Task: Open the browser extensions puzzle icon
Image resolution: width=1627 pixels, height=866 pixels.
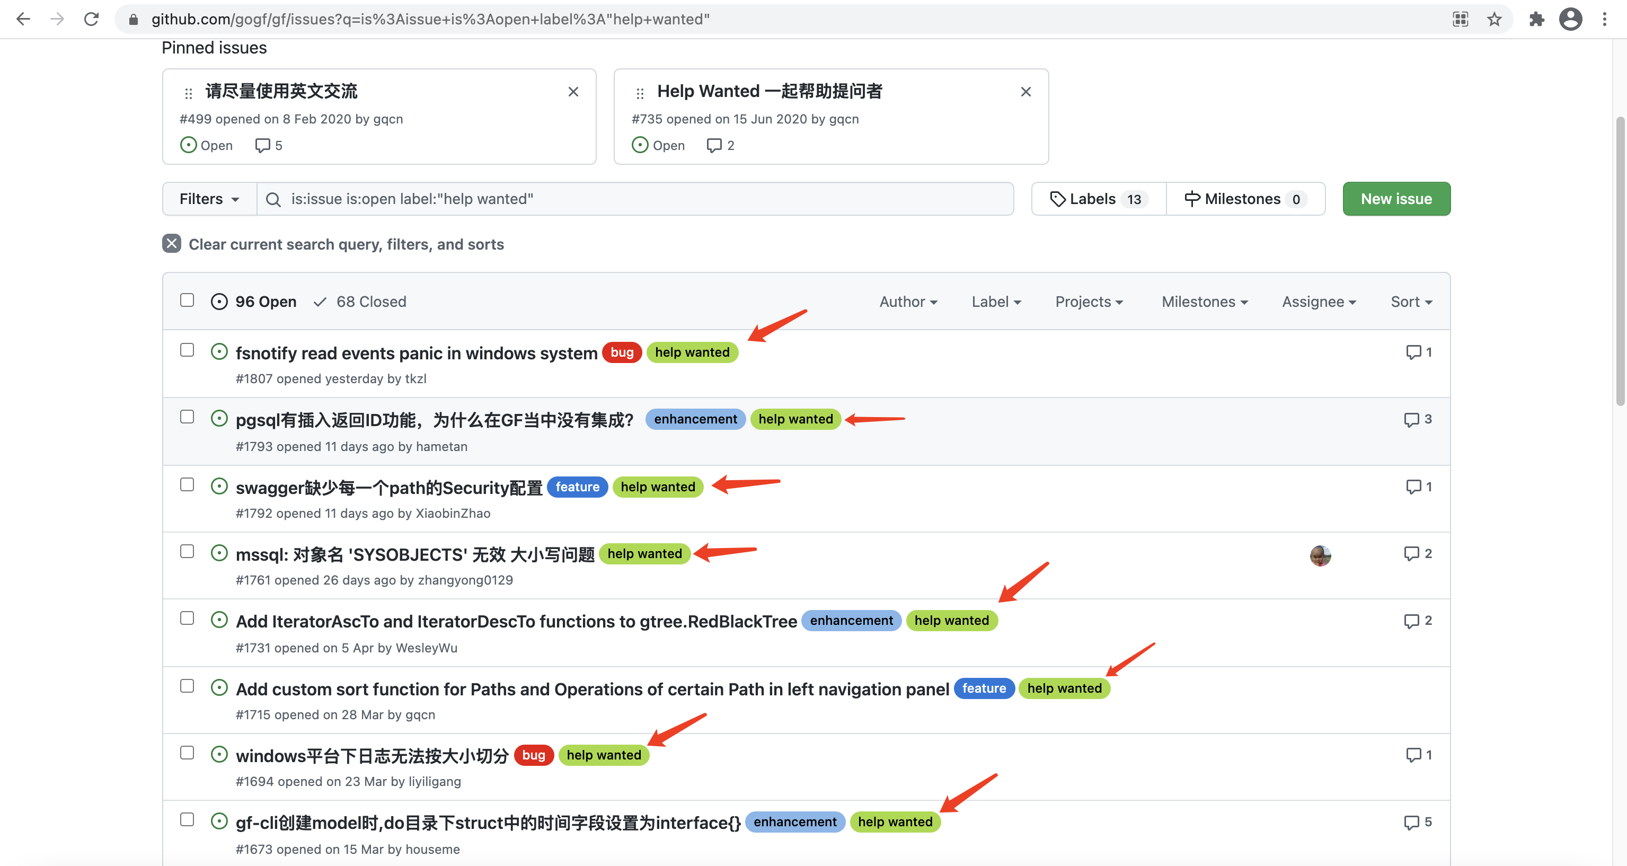Action: 1536,19
